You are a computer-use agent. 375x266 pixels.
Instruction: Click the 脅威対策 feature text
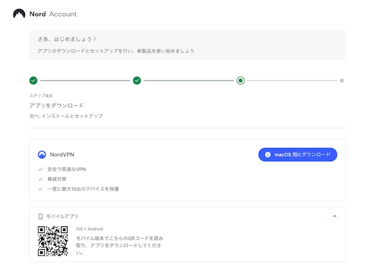click(x=57, y=179)
